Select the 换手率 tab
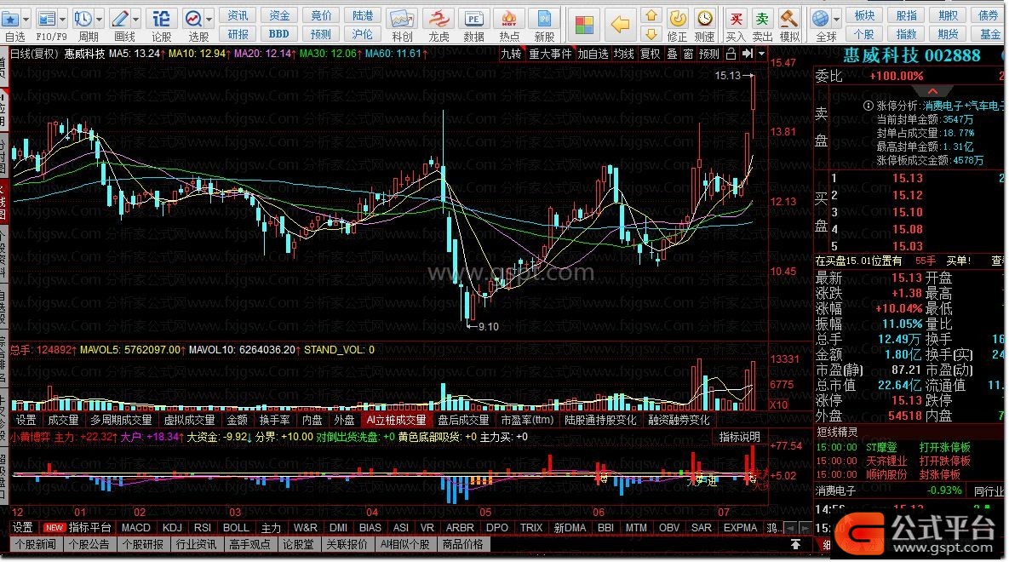 pos(275,420)
